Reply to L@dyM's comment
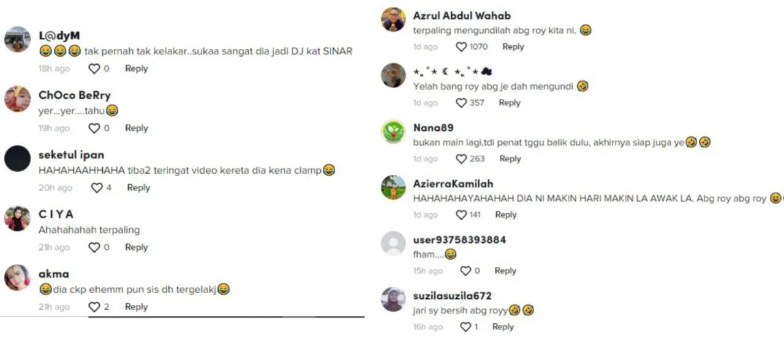This screenshot has width=784, height=341. [x=137, y=68]
